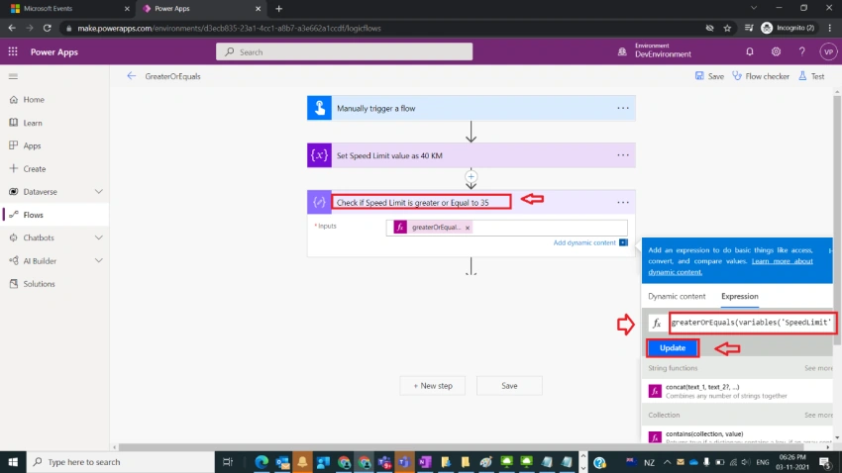Image resolution: width=842 pixels, height=473 pixels.
Task: Open OneNote from the taskbar
Action: coord(425,462)
